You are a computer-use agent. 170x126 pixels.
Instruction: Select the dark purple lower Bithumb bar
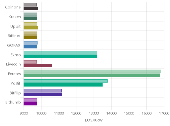coord(30,104)
